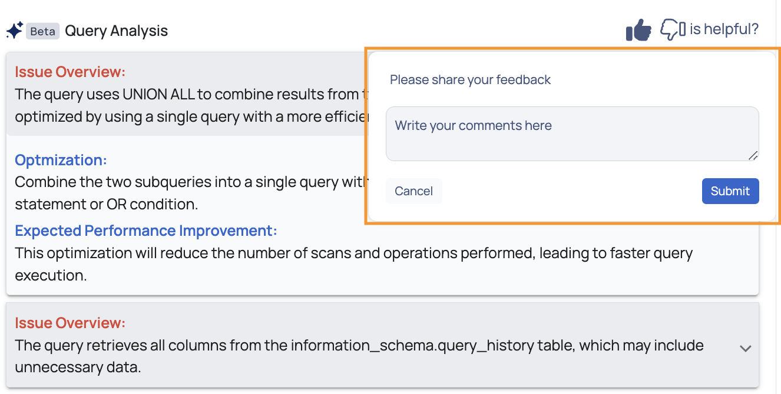Click the Query Analysis heading
The image size is (781, 394).
[117, 31]
